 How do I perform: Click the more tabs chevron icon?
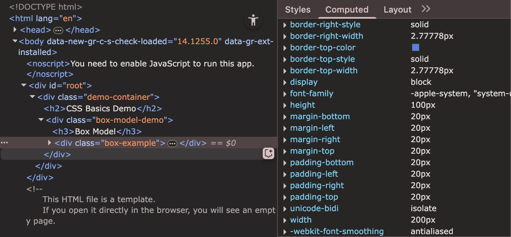coord(426,9)
